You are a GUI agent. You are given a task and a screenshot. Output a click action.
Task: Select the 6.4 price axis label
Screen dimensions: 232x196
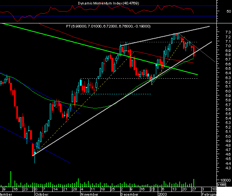pos(228,73)
